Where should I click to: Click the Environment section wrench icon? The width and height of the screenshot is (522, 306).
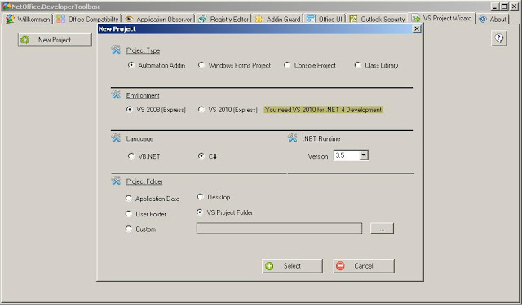point(116,94)
